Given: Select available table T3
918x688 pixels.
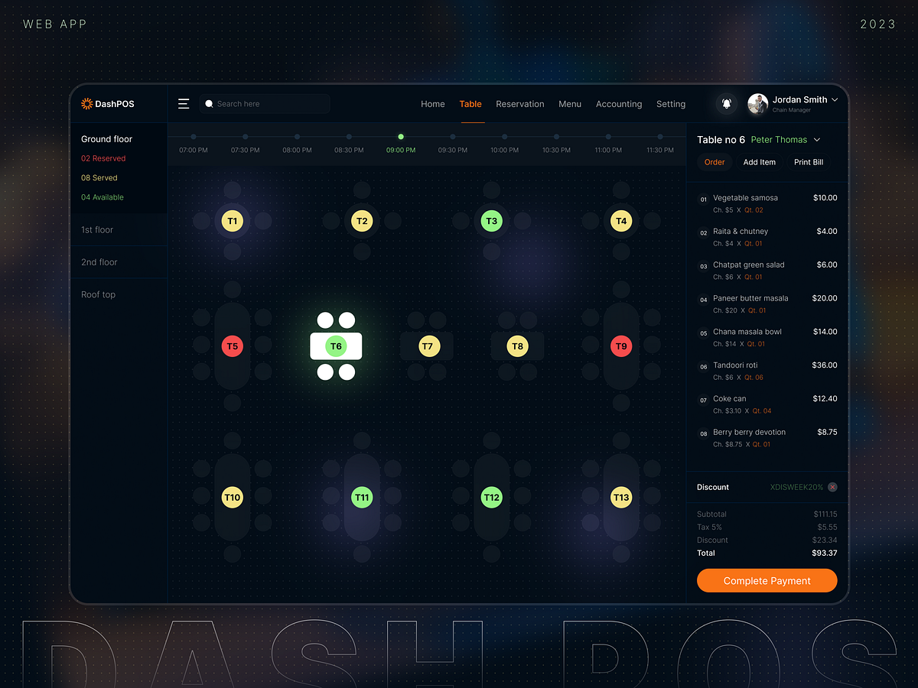Looking at the screenshot, I should [x=491, y=220].
